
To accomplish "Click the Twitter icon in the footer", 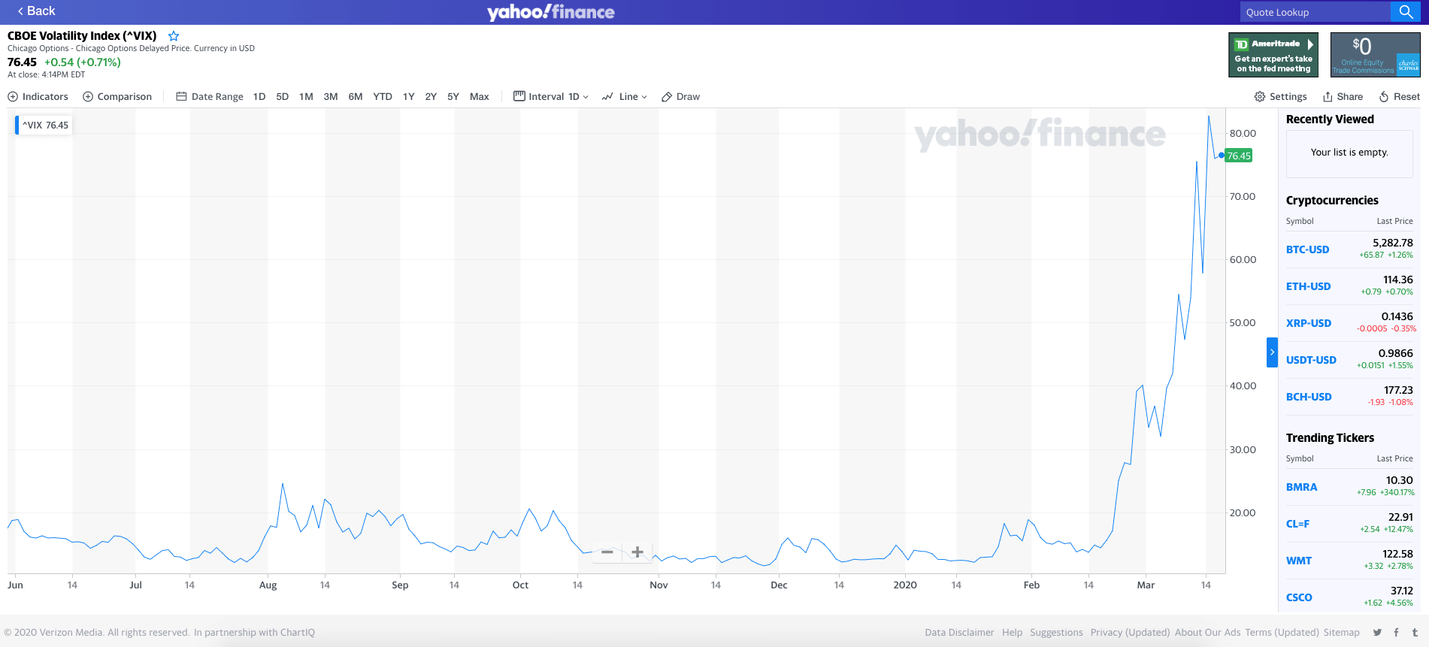I will click(1378, 632).
